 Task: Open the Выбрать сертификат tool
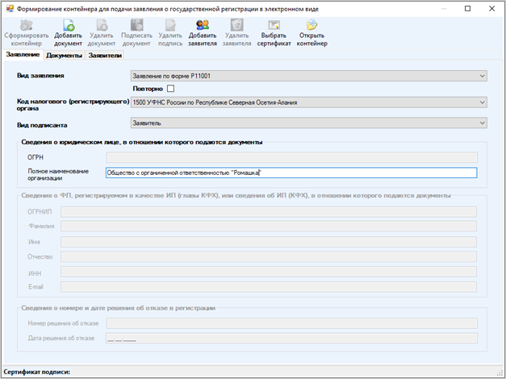(x=274, y=27)
